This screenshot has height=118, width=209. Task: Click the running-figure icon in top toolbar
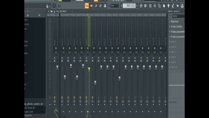173,6
